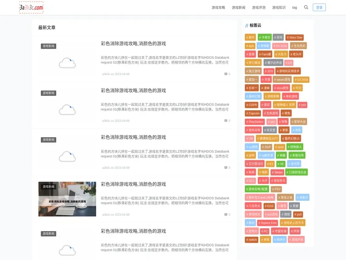
Task: Select the 守望先锋 tag
Action: click(x=279, y=231)
